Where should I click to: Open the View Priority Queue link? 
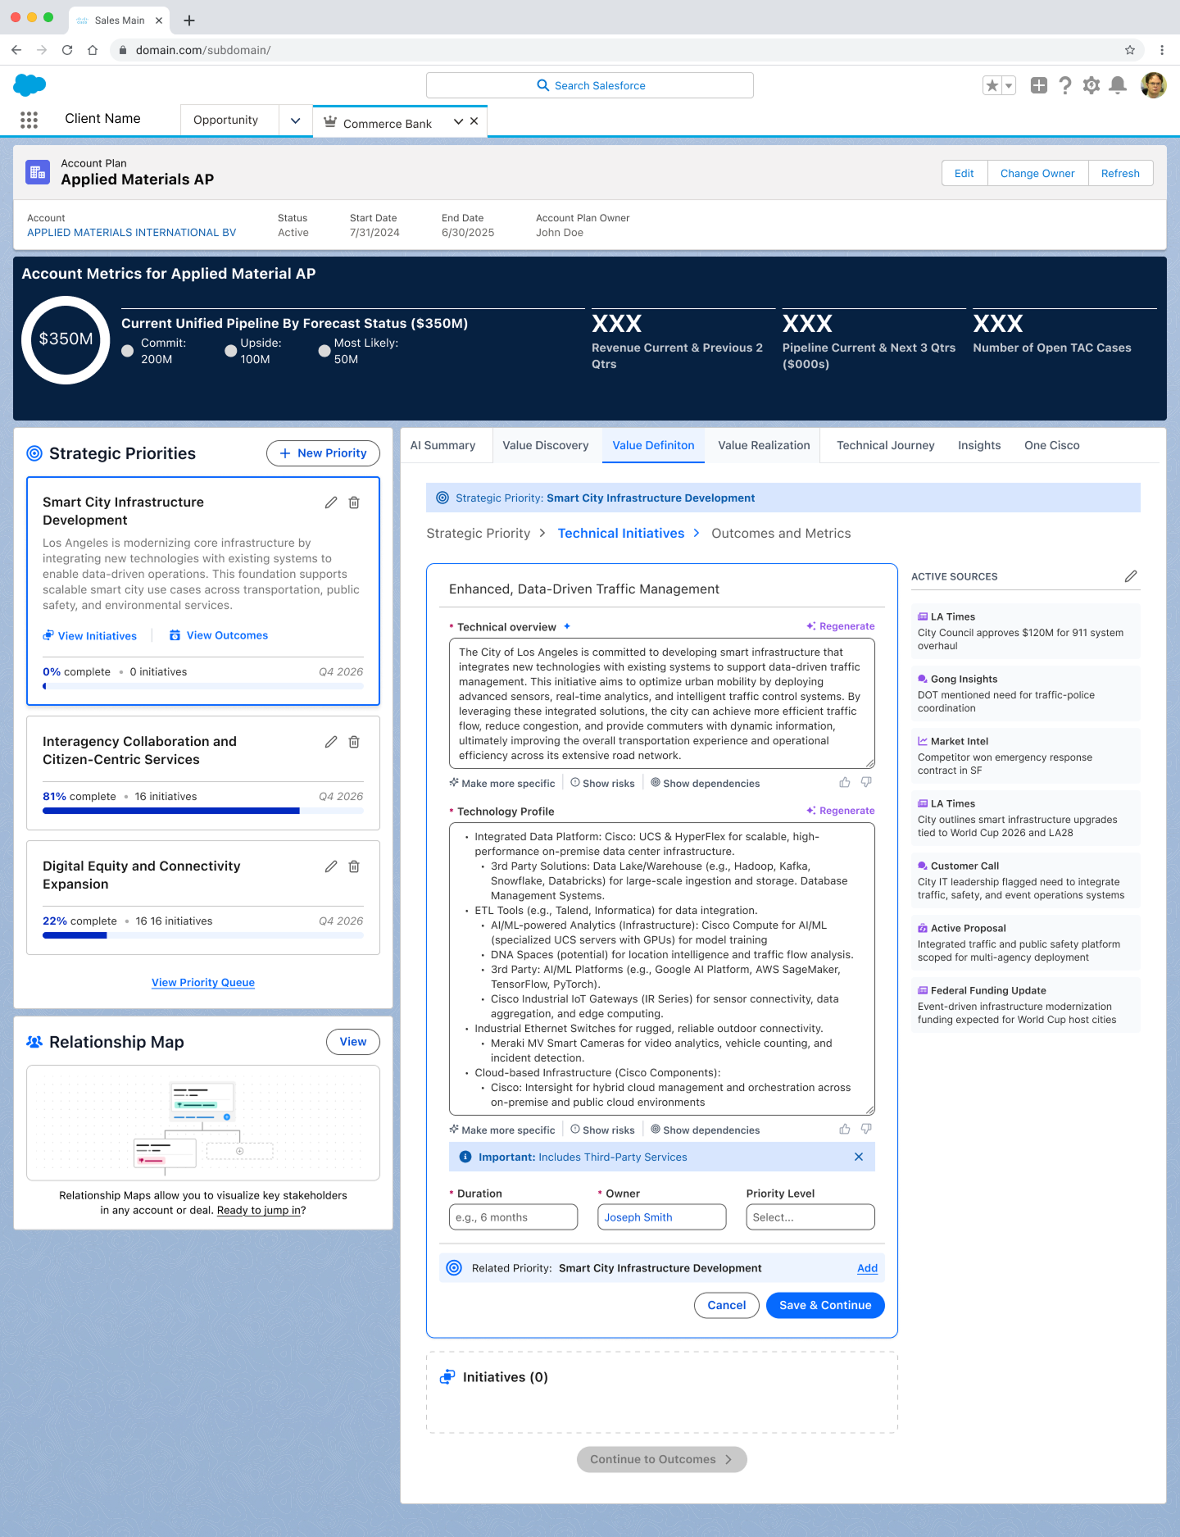203,983
